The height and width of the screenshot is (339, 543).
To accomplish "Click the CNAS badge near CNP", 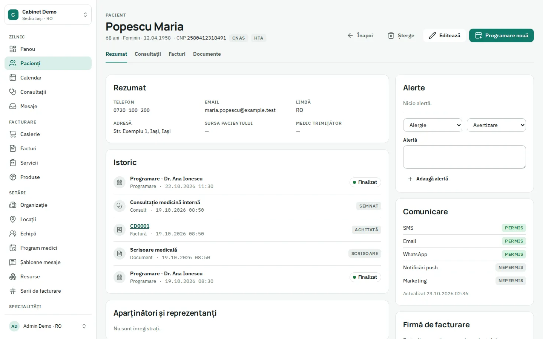I will click(239, 38).
